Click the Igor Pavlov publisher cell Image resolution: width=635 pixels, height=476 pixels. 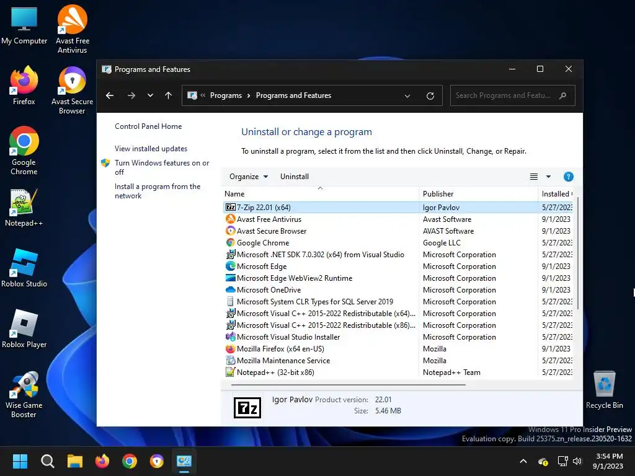(441, 207)
